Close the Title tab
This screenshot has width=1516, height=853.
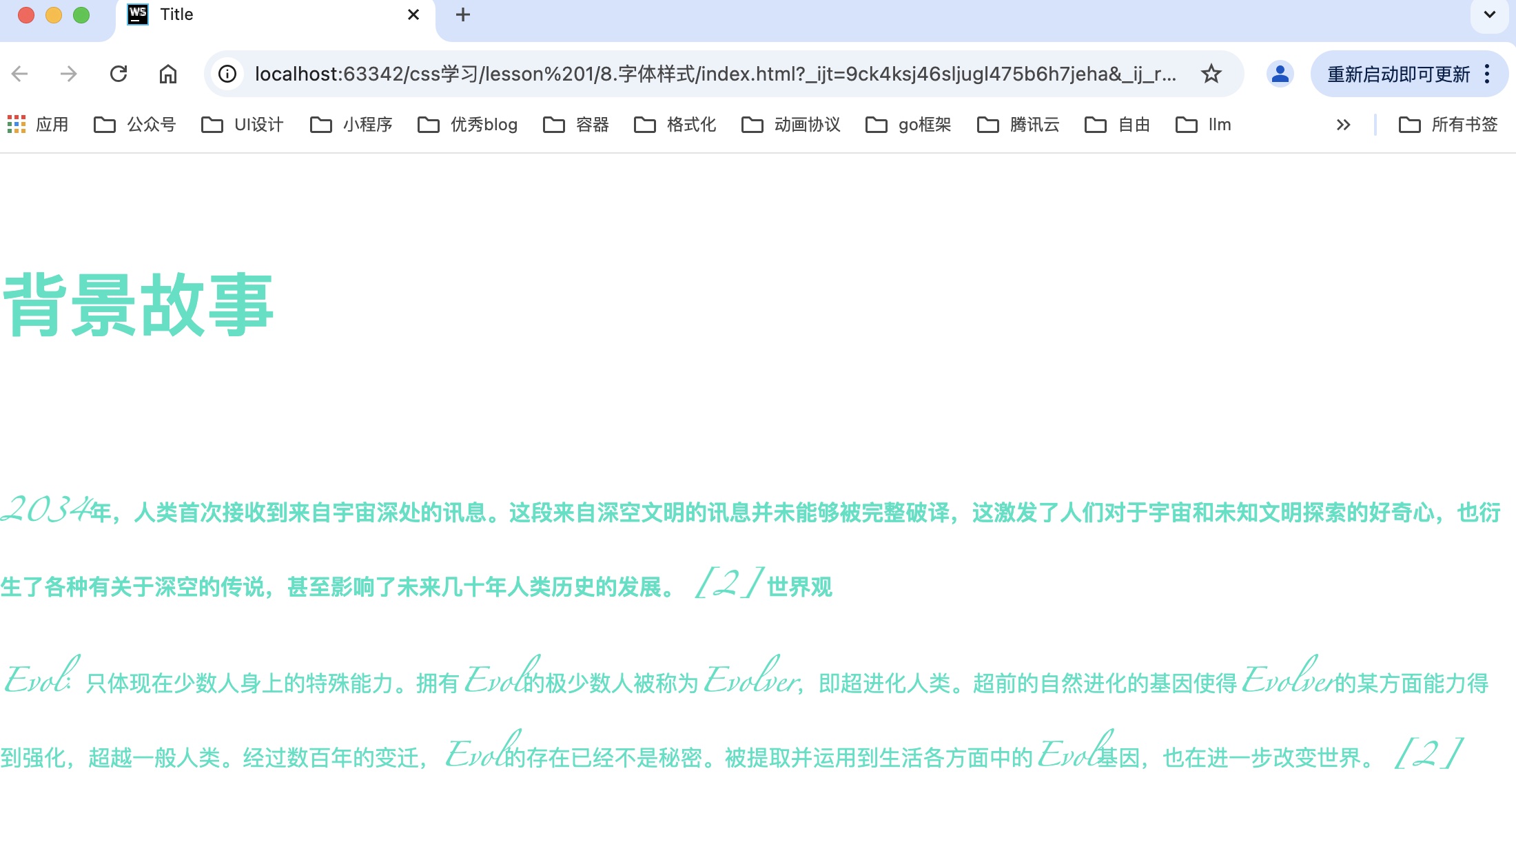(413, 14)
